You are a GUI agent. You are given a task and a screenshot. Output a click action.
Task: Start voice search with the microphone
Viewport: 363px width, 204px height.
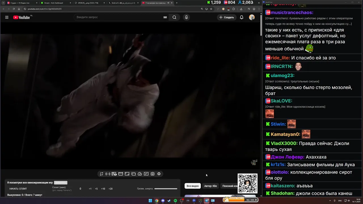pyautogui.click(x=186, y=17)
